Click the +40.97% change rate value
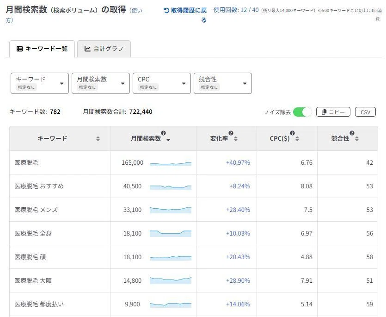Image resolution: width=386 pixels, height=317 pixels. pyautogui.click(x=238, y=163)
